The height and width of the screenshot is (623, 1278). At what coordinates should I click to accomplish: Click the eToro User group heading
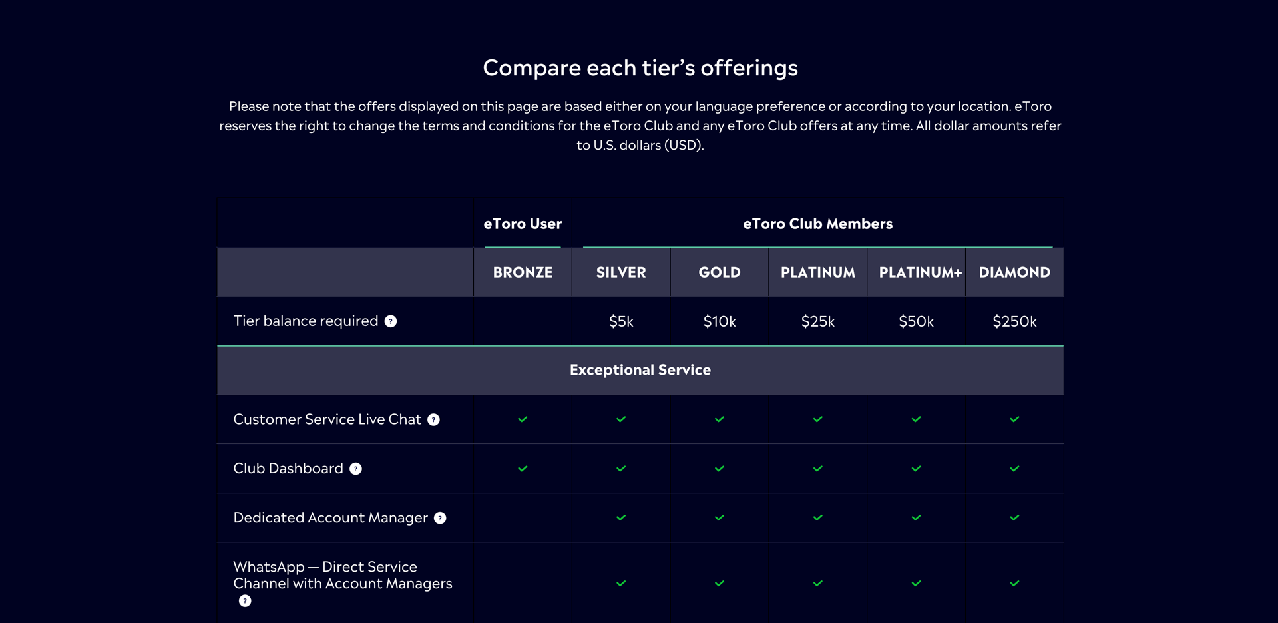[x=523, y=224]
